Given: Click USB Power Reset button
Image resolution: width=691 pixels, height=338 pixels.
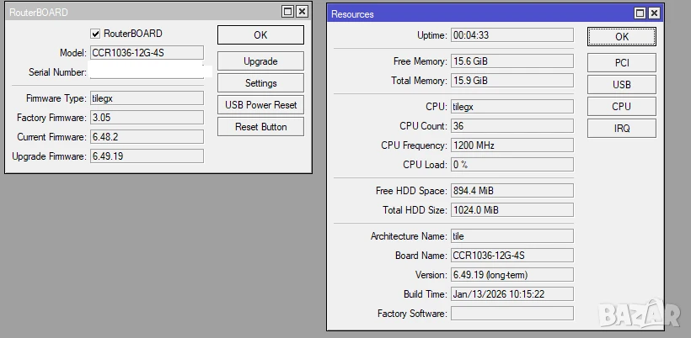Looking at the screenshot, I should (x=260, y=105).
